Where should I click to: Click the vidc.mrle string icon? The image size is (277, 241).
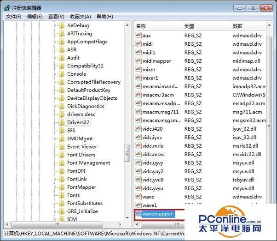point(138,146)
